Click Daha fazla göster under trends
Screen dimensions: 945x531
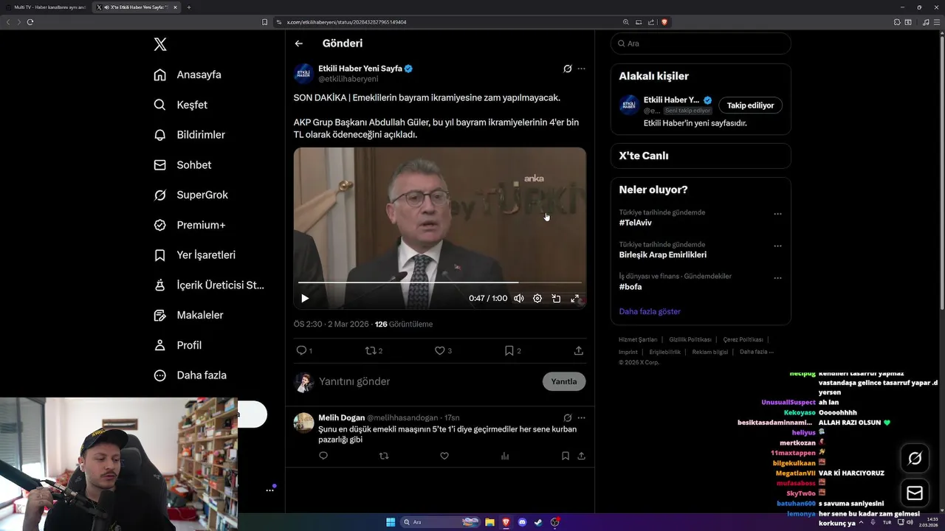(650, 311)
